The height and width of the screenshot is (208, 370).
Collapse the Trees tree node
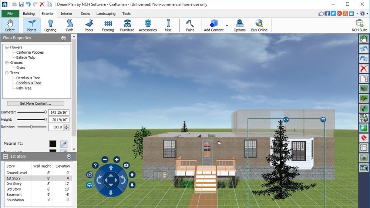[x=7, y=73]
